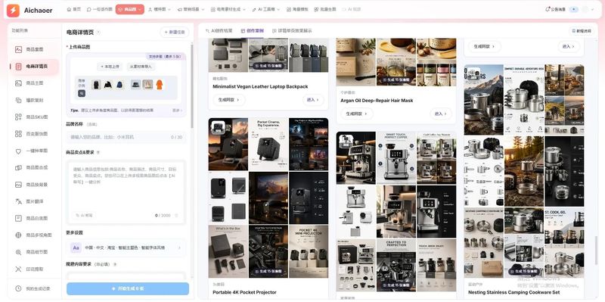Open 印花提取 sidebar item
Image resolution: width=605 pixels, height=302 pixels.
coord(34,269)
